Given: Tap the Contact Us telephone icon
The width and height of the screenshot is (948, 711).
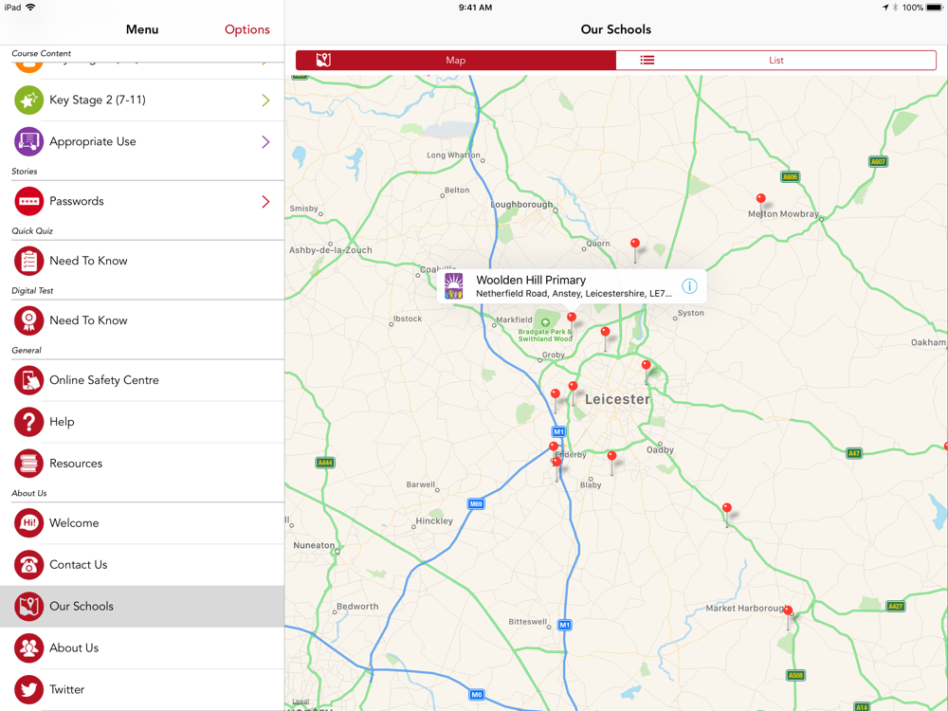Looking at the screenshot, I should coord(28,565).
